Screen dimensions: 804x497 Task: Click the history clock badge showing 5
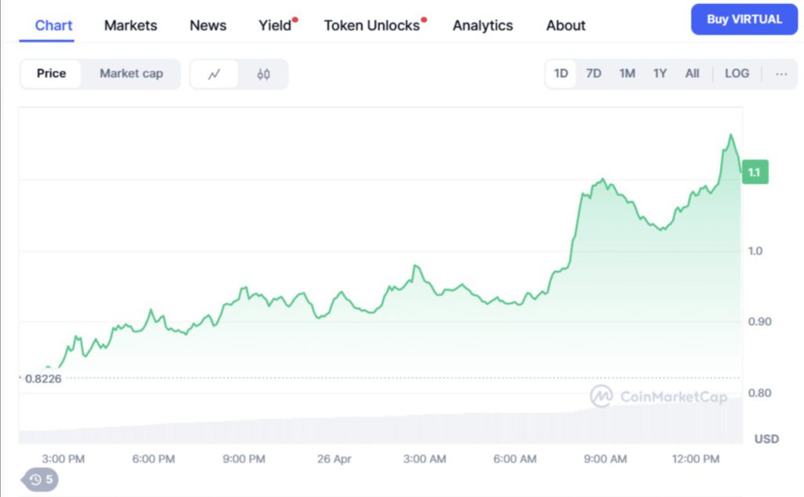coord(41,479)
